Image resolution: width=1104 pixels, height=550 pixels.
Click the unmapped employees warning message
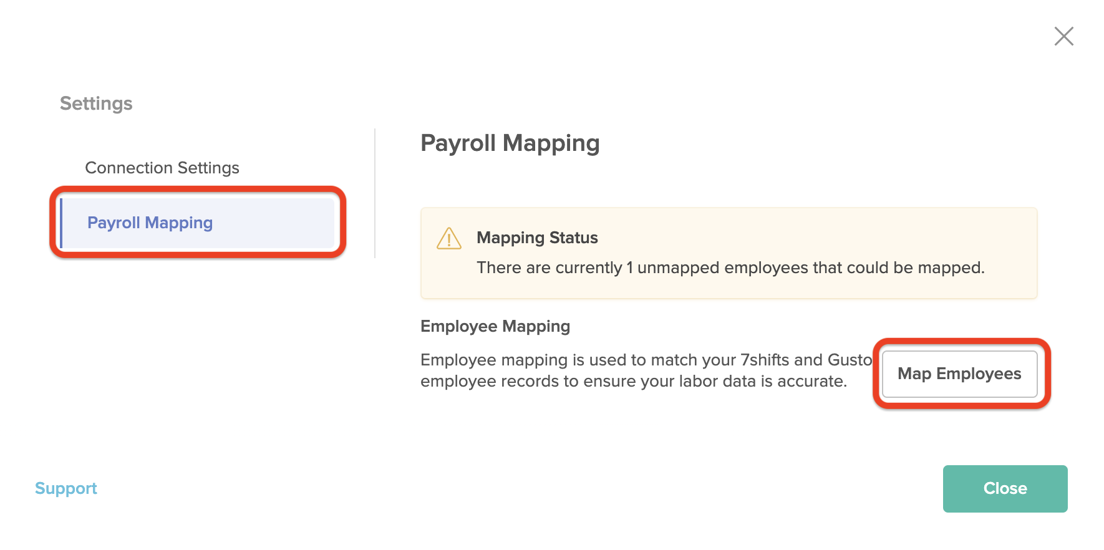tap(730, 268)
